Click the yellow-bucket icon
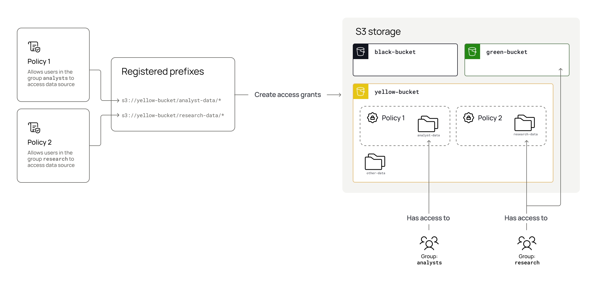The height and width of the screenshot is (282, 597). (361, 91)
